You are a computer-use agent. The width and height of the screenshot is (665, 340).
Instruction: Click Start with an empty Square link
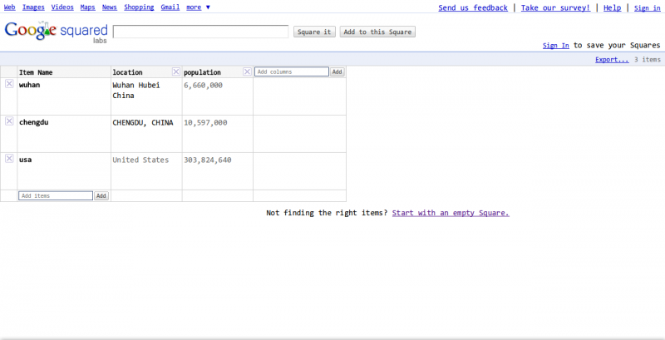pos(451,213)
